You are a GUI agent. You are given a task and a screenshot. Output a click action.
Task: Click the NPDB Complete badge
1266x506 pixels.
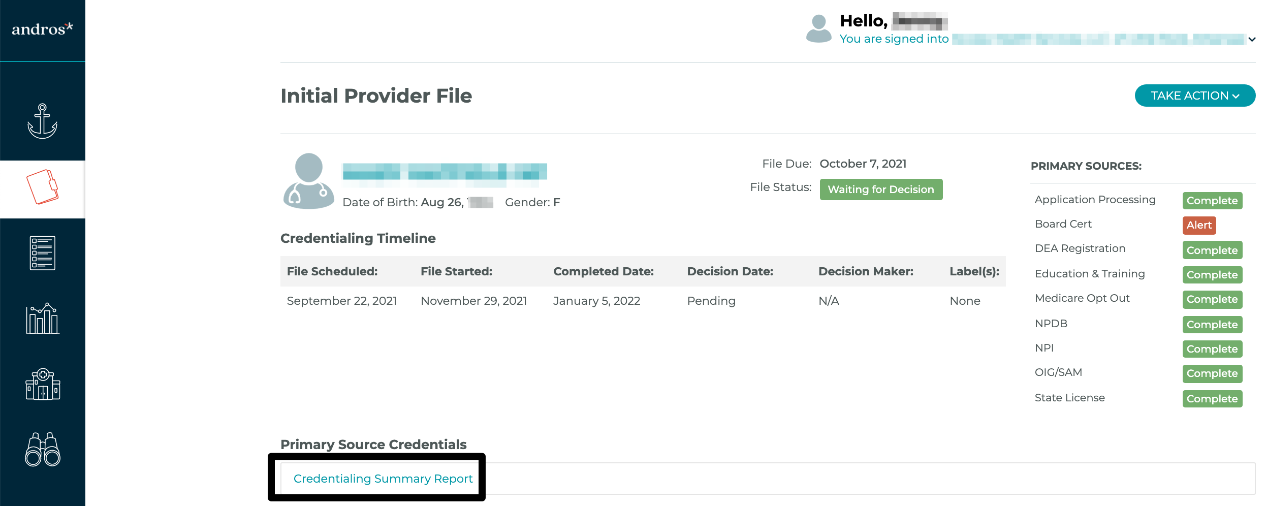coord(1212,324)
